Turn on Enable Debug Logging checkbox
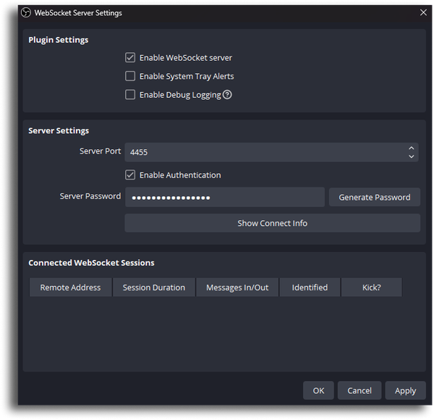Viewport: 434px width, 420px height. tap(130, 94)
